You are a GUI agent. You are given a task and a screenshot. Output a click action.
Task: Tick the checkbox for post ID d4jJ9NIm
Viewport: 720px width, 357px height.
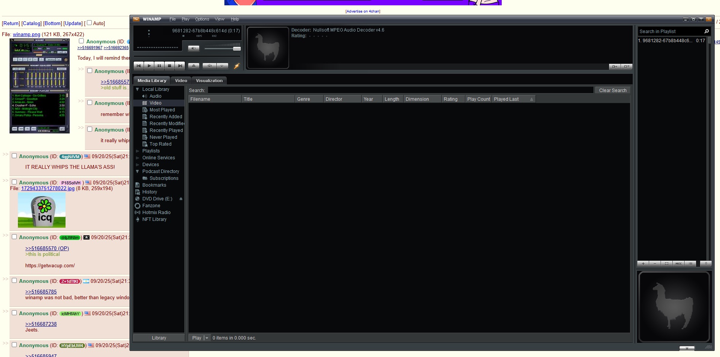tap(14, 237)
